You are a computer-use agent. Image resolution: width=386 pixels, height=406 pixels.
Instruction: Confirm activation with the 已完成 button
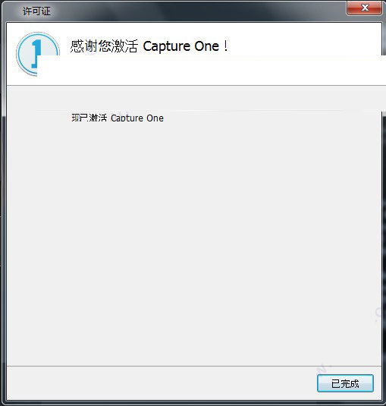345,383
